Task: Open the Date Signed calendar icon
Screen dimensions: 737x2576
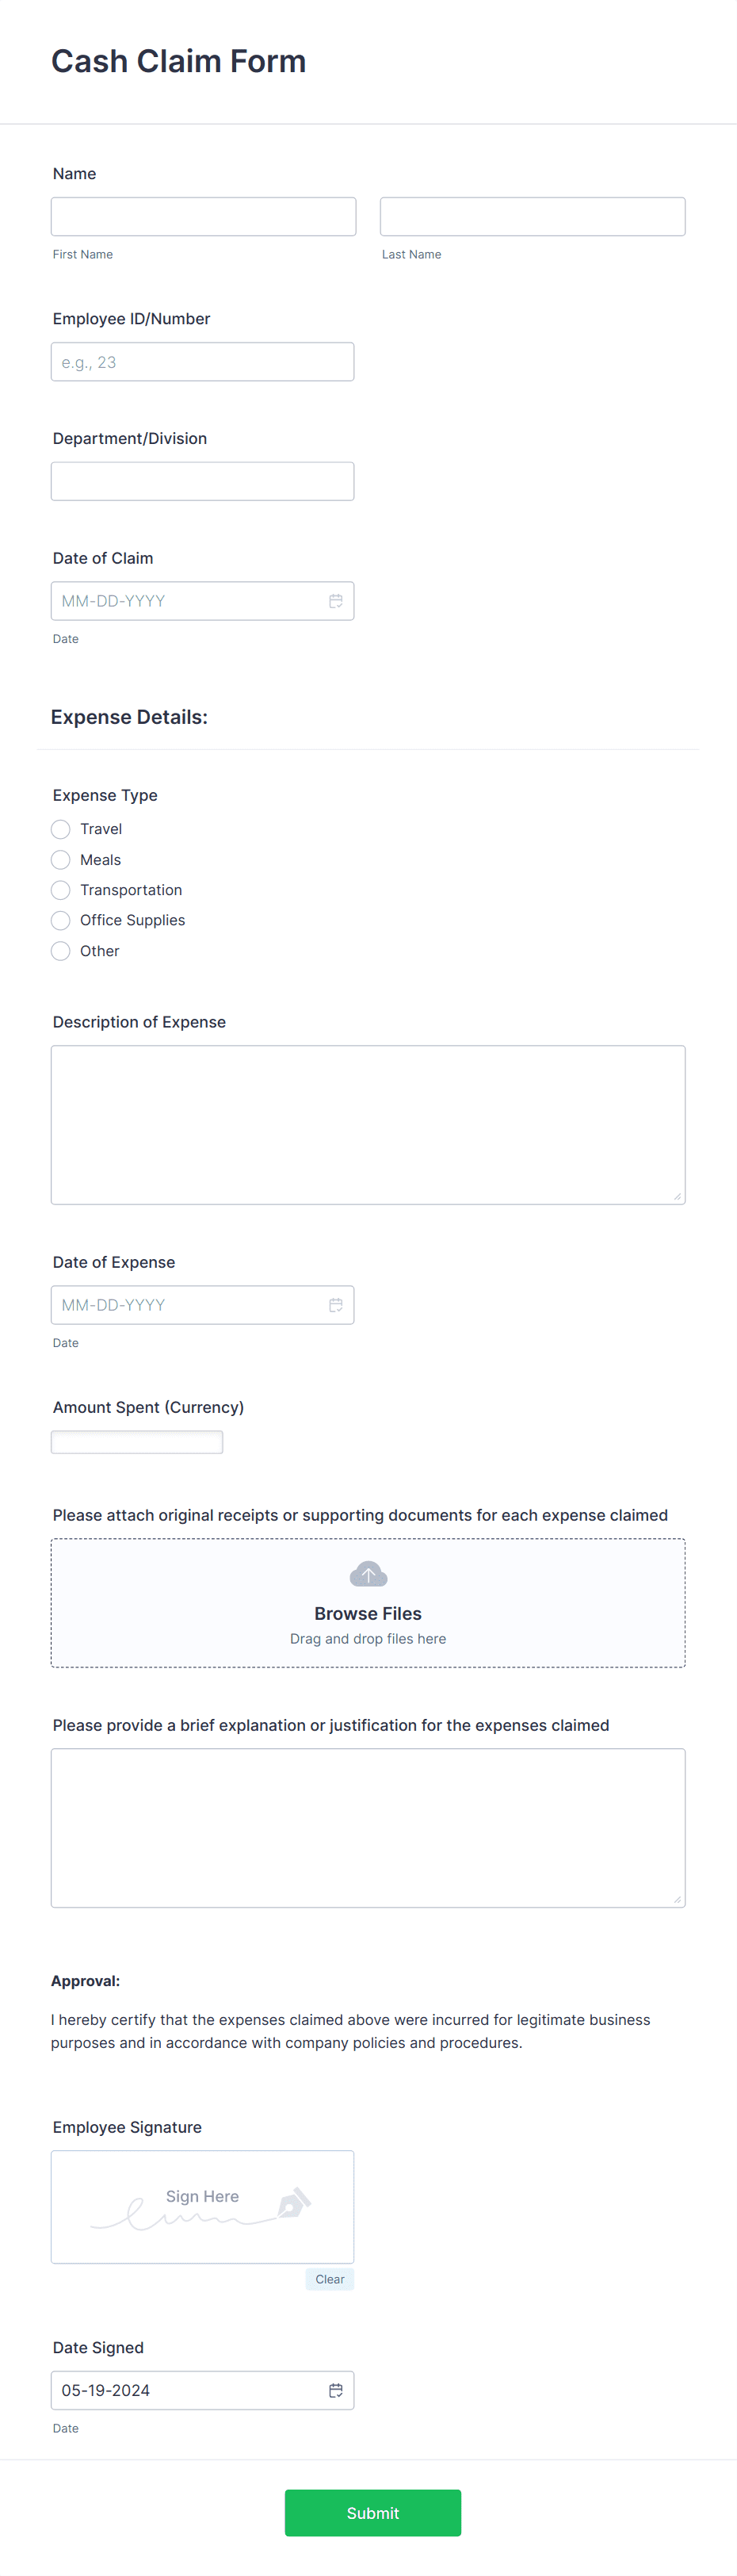Action: pyautogui.click(x=335, y=2390)
